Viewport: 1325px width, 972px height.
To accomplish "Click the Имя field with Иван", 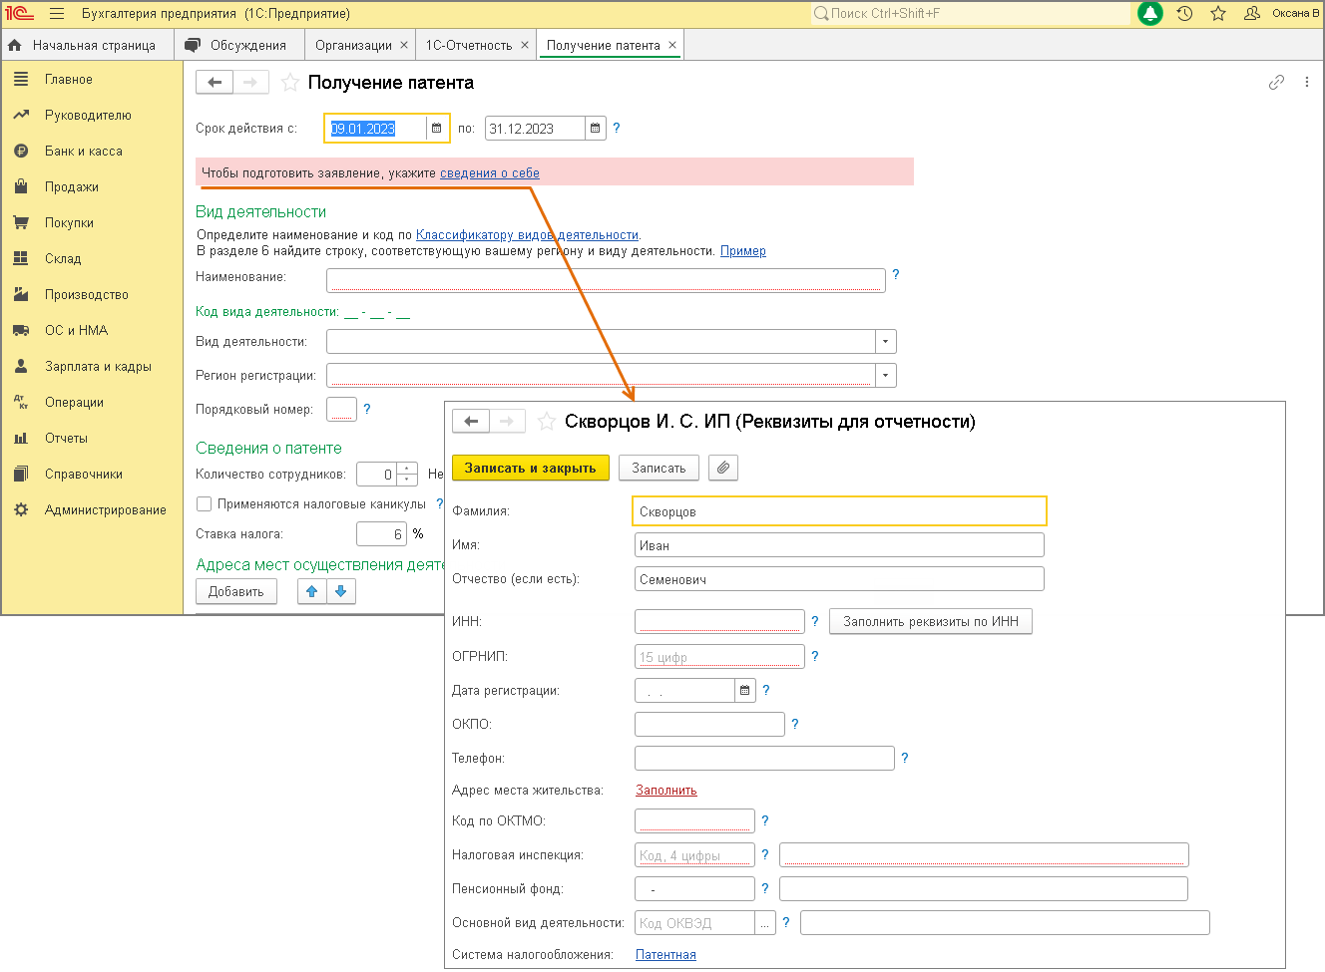I will point(840,545).
